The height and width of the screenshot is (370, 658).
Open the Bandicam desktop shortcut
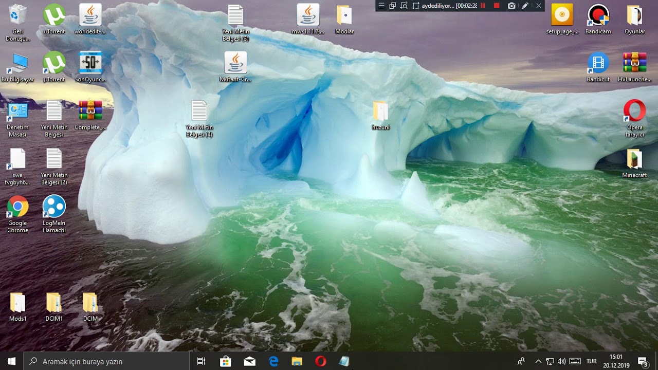598,15
